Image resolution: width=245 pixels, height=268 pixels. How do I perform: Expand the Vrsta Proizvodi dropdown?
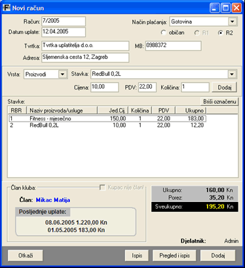click(62, 75)
